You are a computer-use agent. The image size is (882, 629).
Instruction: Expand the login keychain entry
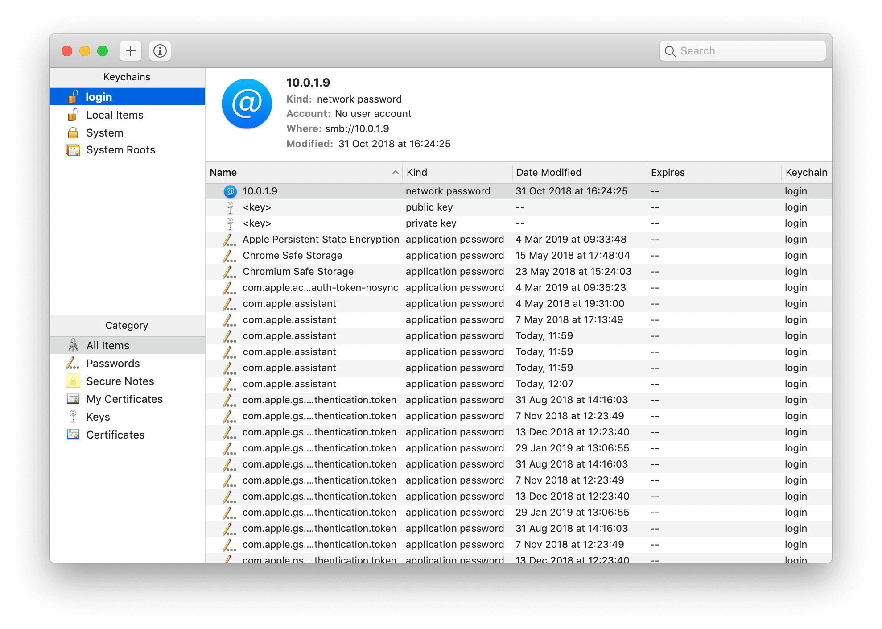97,95
